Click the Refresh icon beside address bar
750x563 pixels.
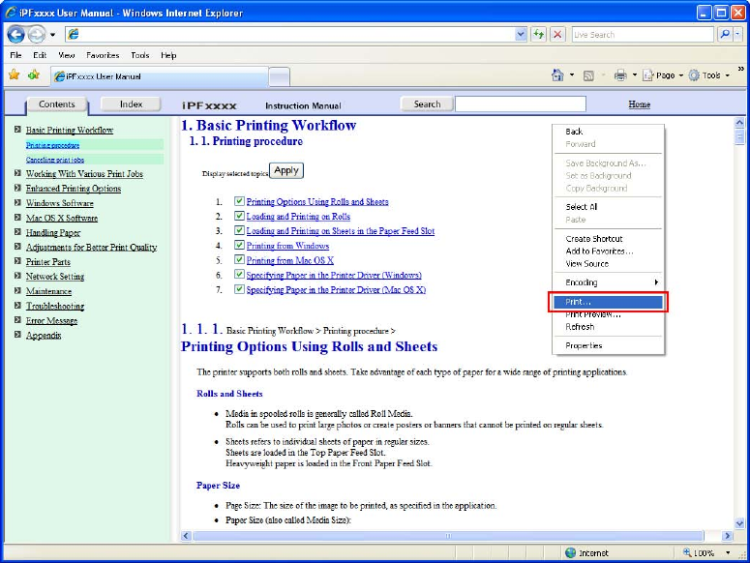click(539, 35)
